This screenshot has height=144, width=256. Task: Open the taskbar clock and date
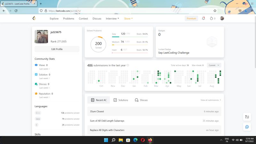pos(249,140)
